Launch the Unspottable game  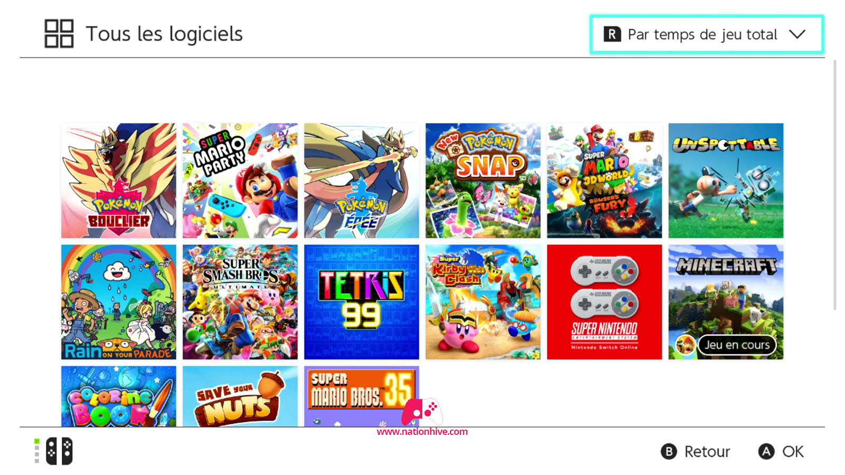tap(726, 180)
